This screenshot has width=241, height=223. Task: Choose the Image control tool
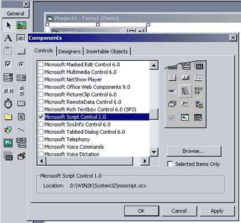tap(8, 143)
